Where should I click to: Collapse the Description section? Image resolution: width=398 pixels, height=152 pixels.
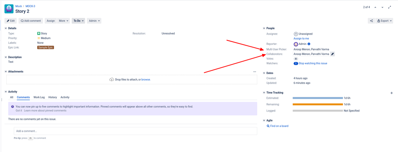click(6, 58)
